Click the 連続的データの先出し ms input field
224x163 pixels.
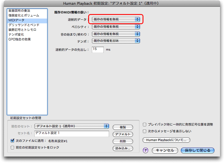click(98, 49)
